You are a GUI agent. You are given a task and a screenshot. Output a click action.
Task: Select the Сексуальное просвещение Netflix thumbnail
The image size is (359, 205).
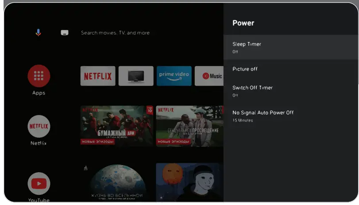pos(189,126)
